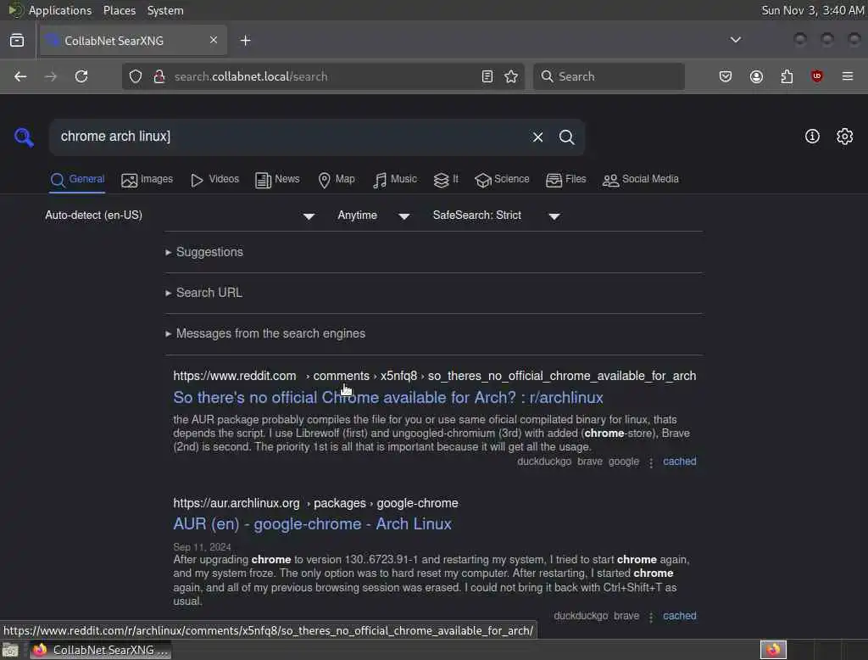
Task: Switch to the Map category tab
Action: tap(337, 180)
